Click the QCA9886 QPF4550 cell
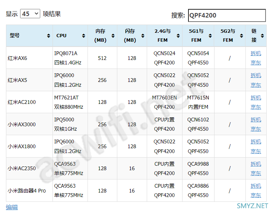This screenshot has height=213, width=273. [x=198, y=191]
